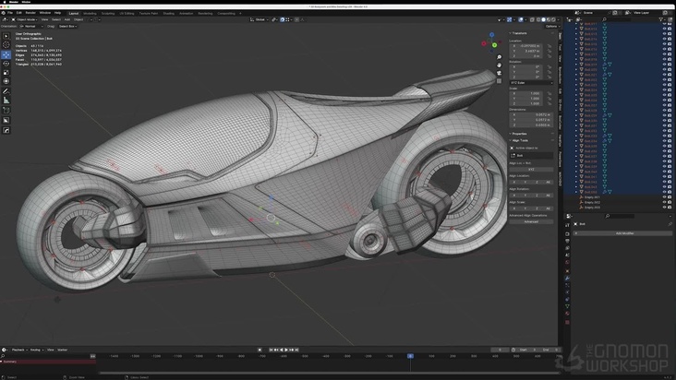The height and width of the screenshot is (380, 676).
Task: Select the Select Box tool in toolbar
Action: (6, 36)
